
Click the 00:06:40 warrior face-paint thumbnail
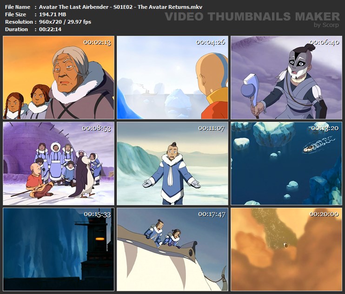286,78
